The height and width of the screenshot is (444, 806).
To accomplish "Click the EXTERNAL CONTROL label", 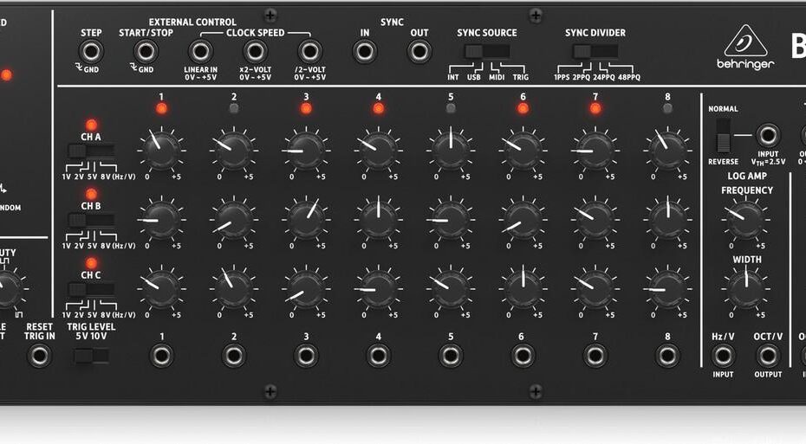I will click(192, 23).
